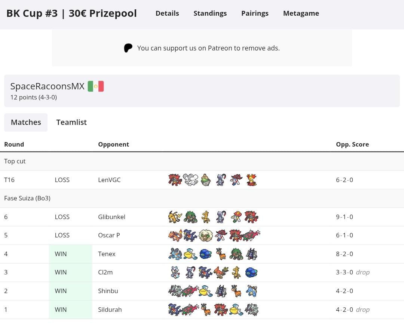The width and height of the screenshot is (404, 329).
Task: Click Rillaboom sprite in Glibunkel's team
Action: (190, 217)
